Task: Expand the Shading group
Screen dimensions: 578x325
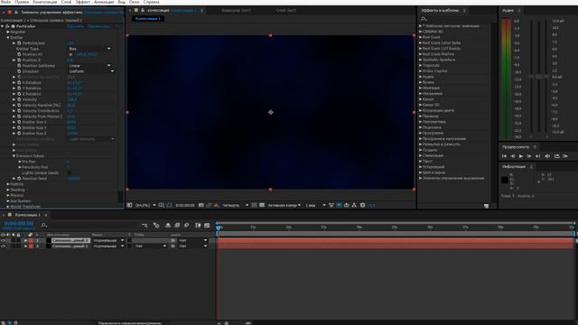Action: pos(8,190)
